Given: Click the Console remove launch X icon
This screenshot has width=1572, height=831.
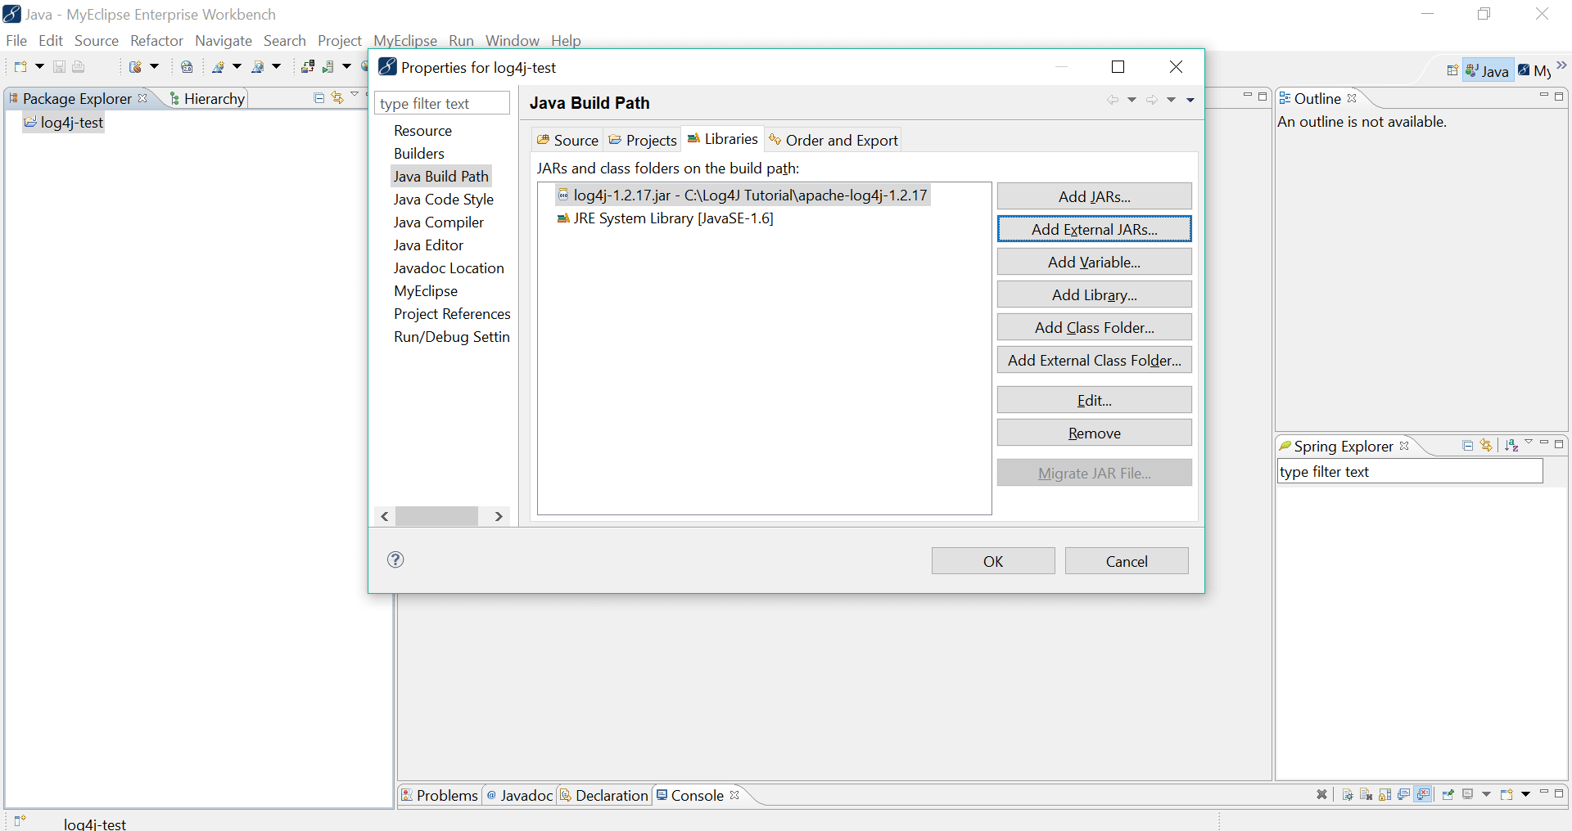Looking at the screenshot, I should (x=1321, y=794).
